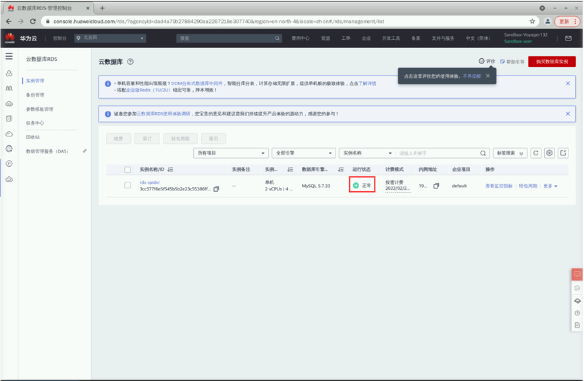Screen dimensions: 584x381
Task: Export the instance list
Action: click(x=563, y=153)
